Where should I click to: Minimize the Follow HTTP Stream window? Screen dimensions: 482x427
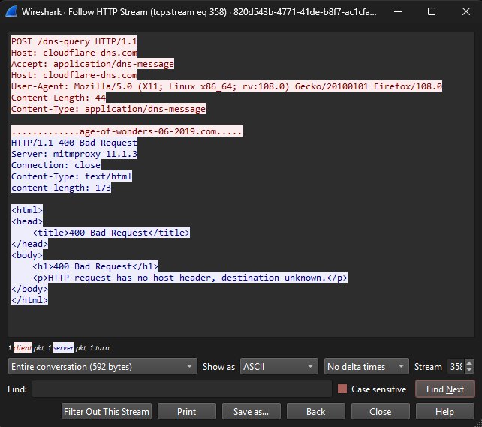click(x=398, y=12)
